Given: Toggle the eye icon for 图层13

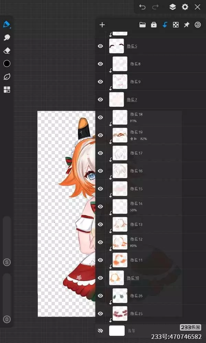Looking at the screenshot, I should pyautogui.click(x=101, y=224).
